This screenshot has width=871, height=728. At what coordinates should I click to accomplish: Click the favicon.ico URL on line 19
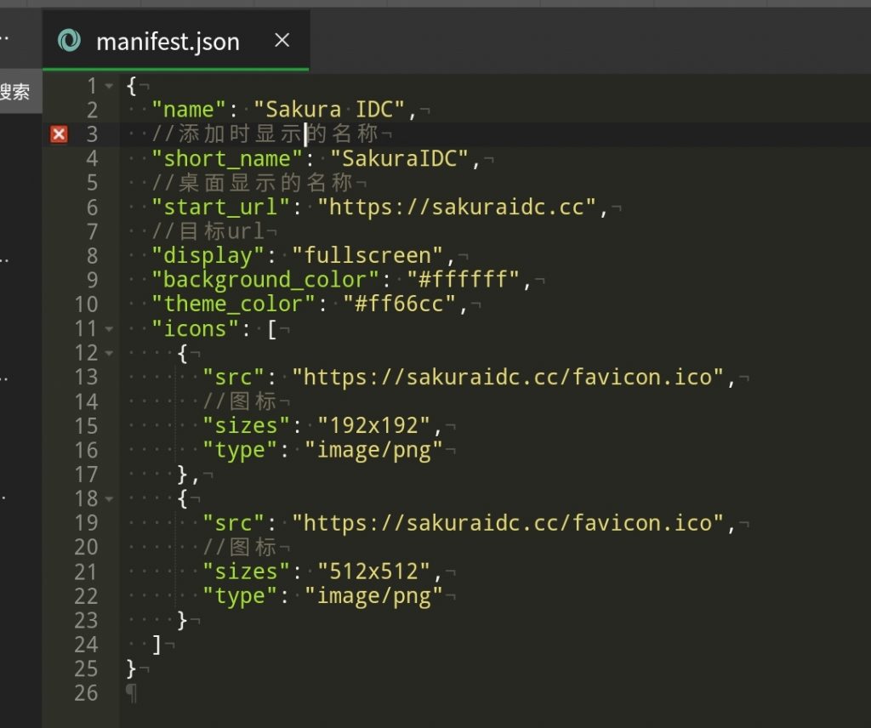pos(507,523)
